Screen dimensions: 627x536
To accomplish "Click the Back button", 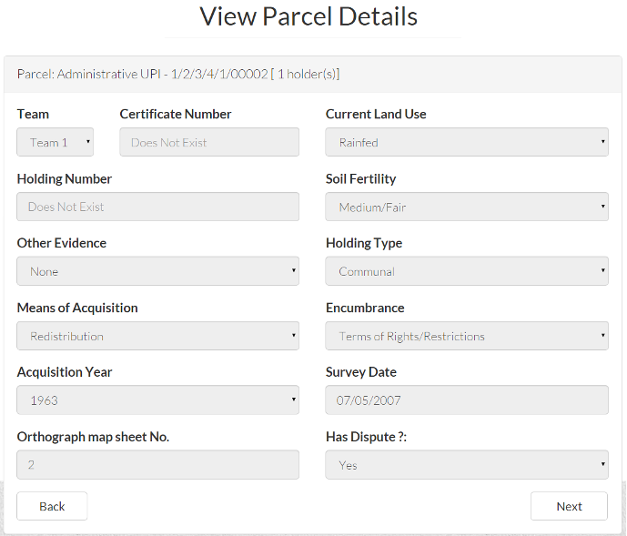I will (x=52, y=506).
